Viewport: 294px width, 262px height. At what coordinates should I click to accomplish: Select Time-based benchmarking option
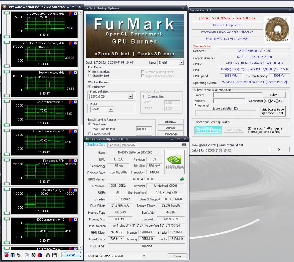click(90, 124)
